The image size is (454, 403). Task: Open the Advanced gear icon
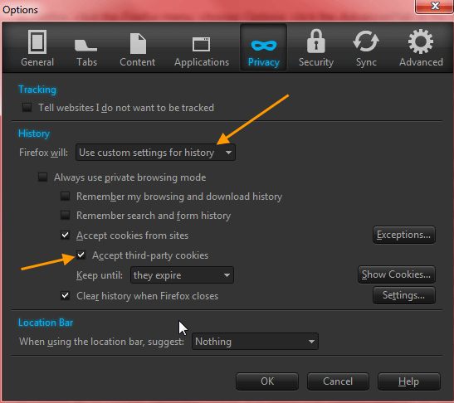[421, 41]
